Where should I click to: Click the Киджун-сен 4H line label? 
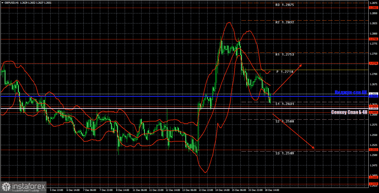[x=351, y=92]
